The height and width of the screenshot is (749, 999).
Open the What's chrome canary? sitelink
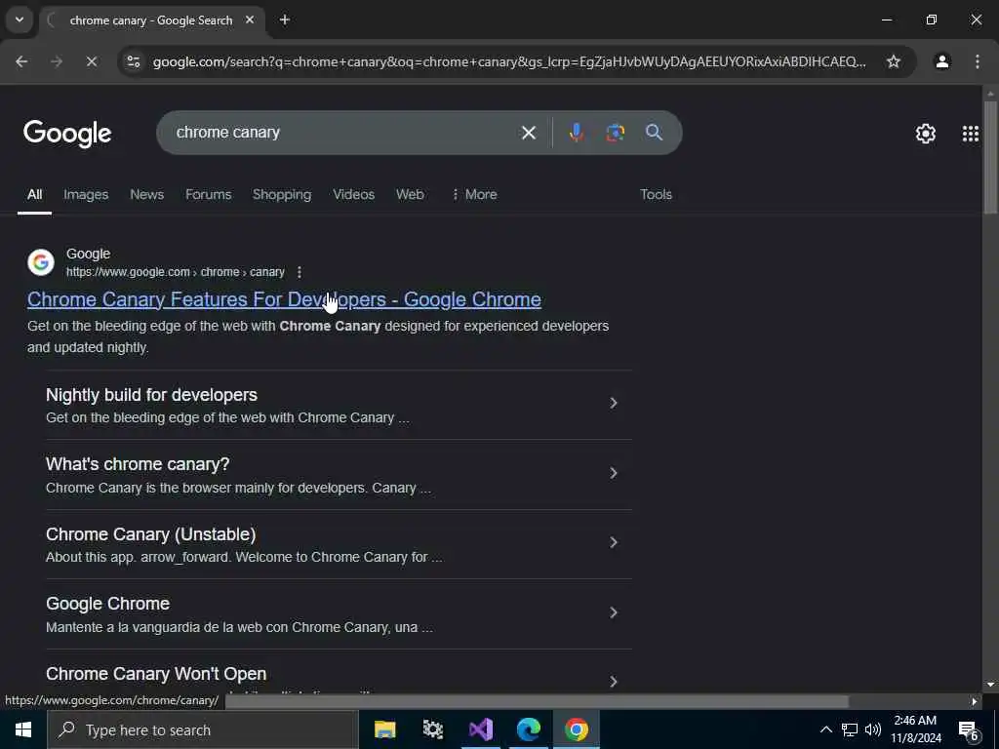pos(138,464)
